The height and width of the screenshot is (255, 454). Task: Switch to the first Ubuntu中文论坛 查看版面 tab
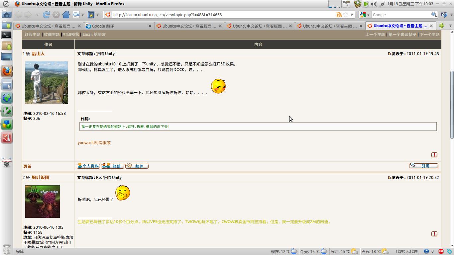49,26
